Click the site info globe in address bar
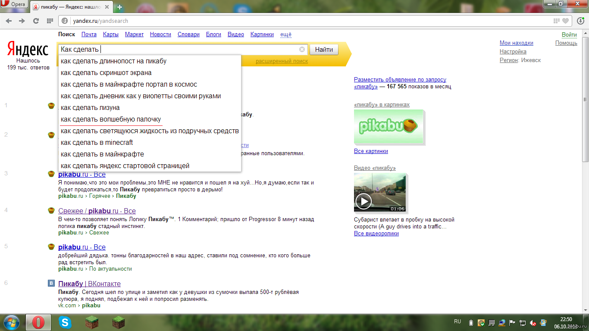The image size is (589, 331). click(65, 21)
